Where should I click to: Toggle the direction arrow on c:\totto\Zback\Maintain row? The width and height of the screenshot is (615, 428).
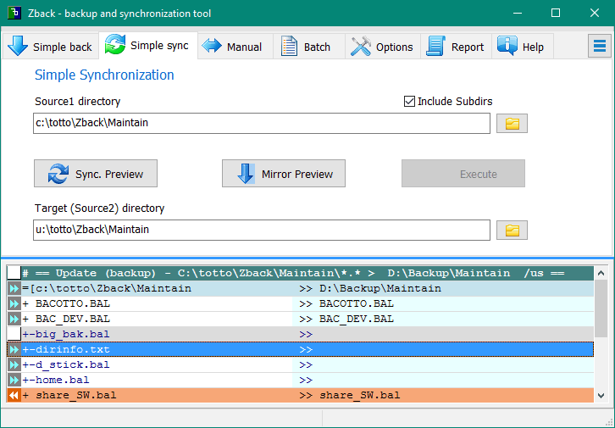(14, 288)
